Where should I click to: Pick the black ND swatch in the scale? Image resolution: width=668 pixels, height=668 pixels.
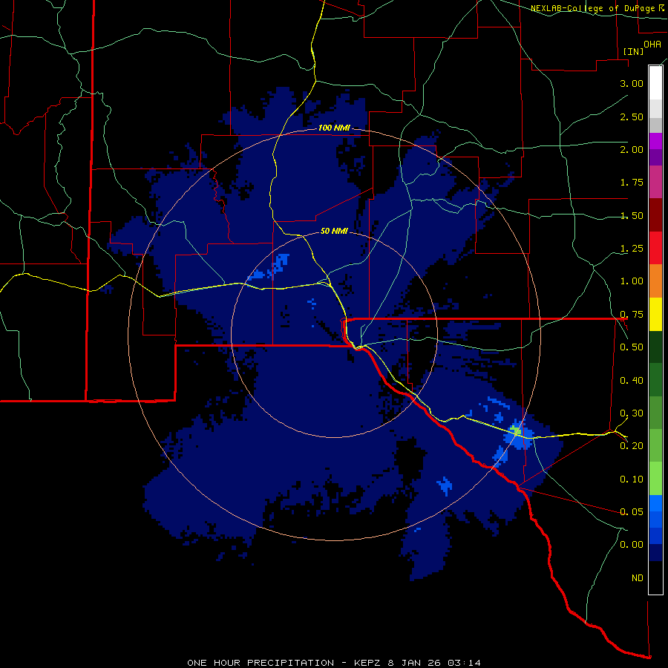[x=655, y=577]
